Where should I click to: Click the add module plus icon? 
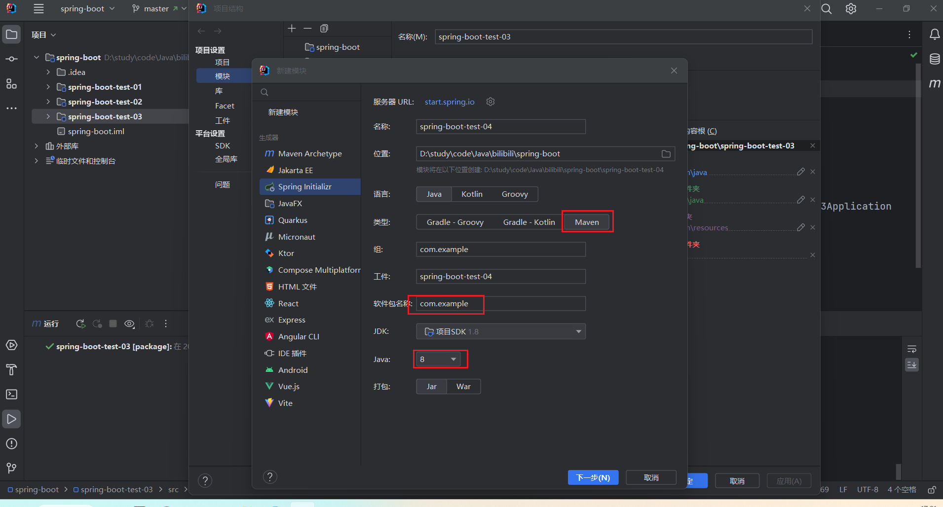coord(292,29)
